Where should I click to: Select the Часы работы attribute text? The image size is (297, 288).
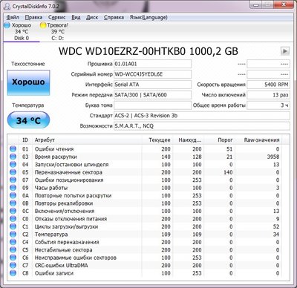click(x=51, y=188)
